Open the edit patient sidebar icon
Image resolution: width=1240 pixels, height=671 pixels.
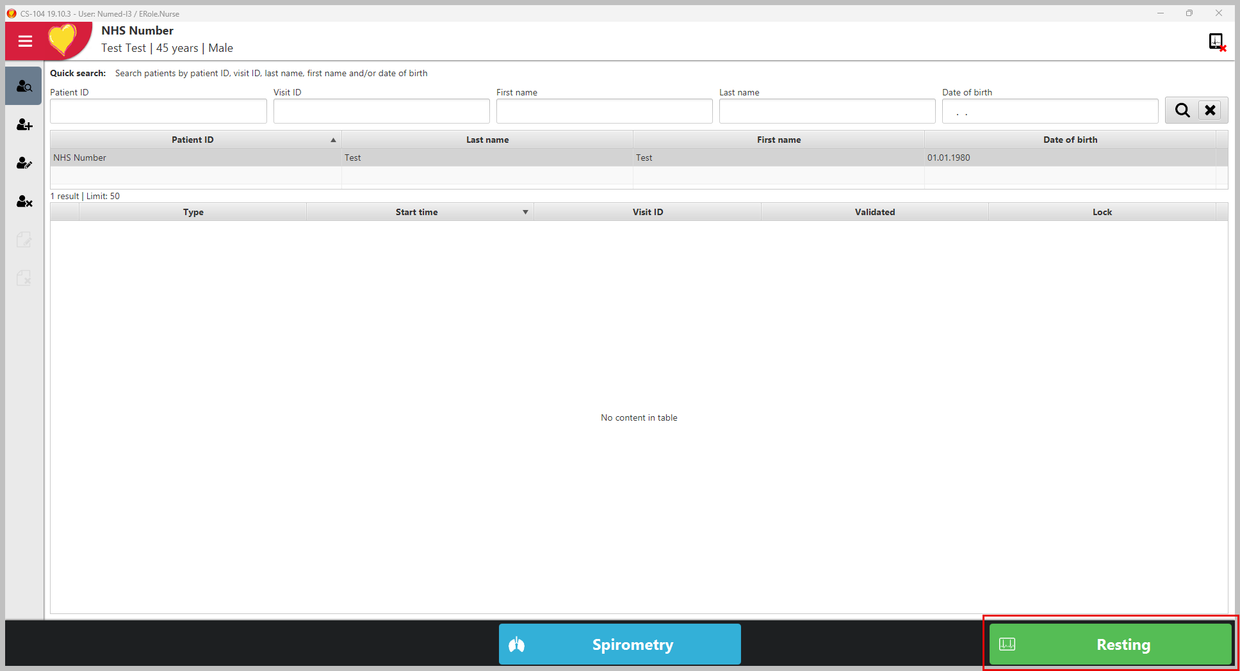point(24,163)
